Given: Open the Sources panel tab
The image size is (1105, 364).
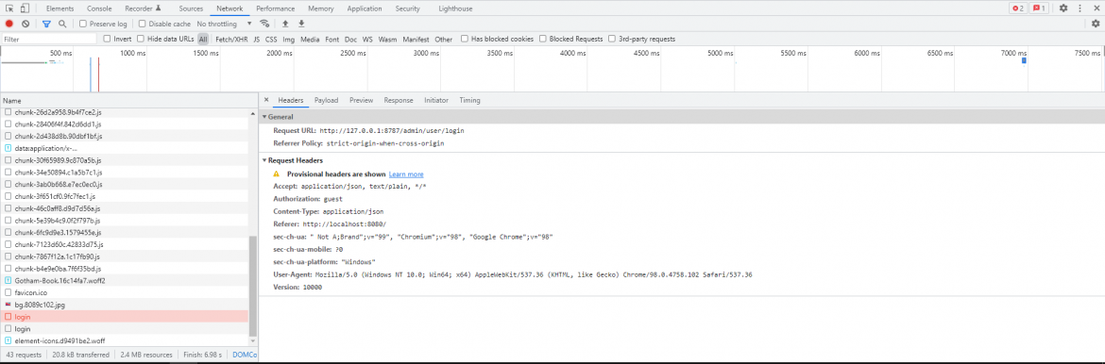Looking at the screenshot, I should [191, 8].
